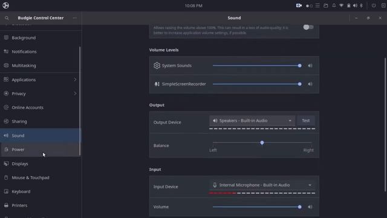
Task: Click the Left label under Balance
Action: click(x=213, y=150)
